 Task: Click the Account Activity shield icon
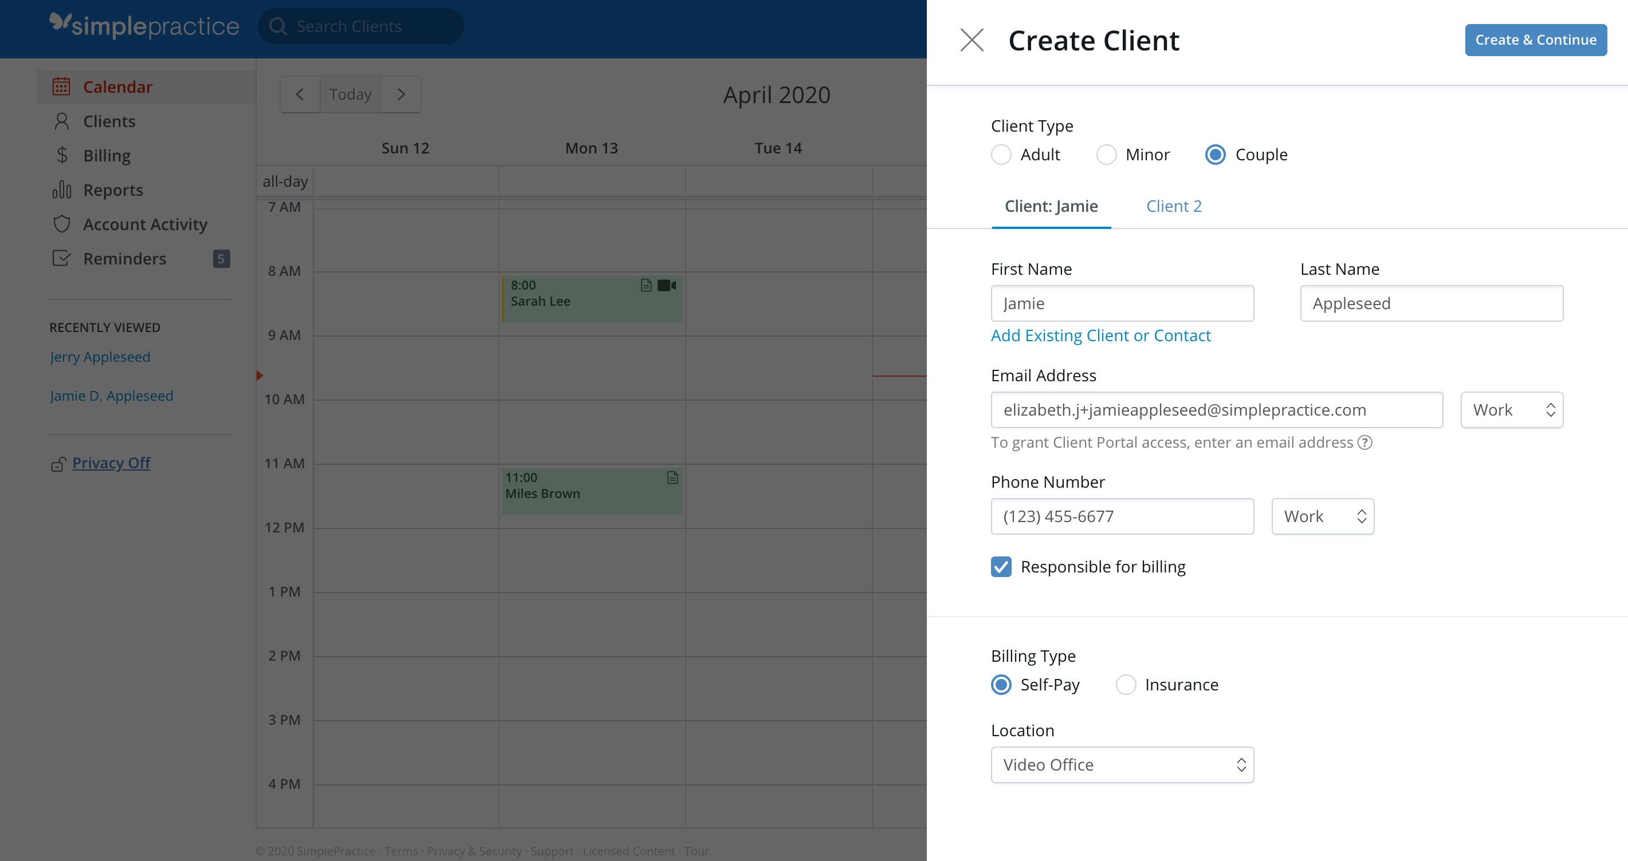click(x=61, y=224)
